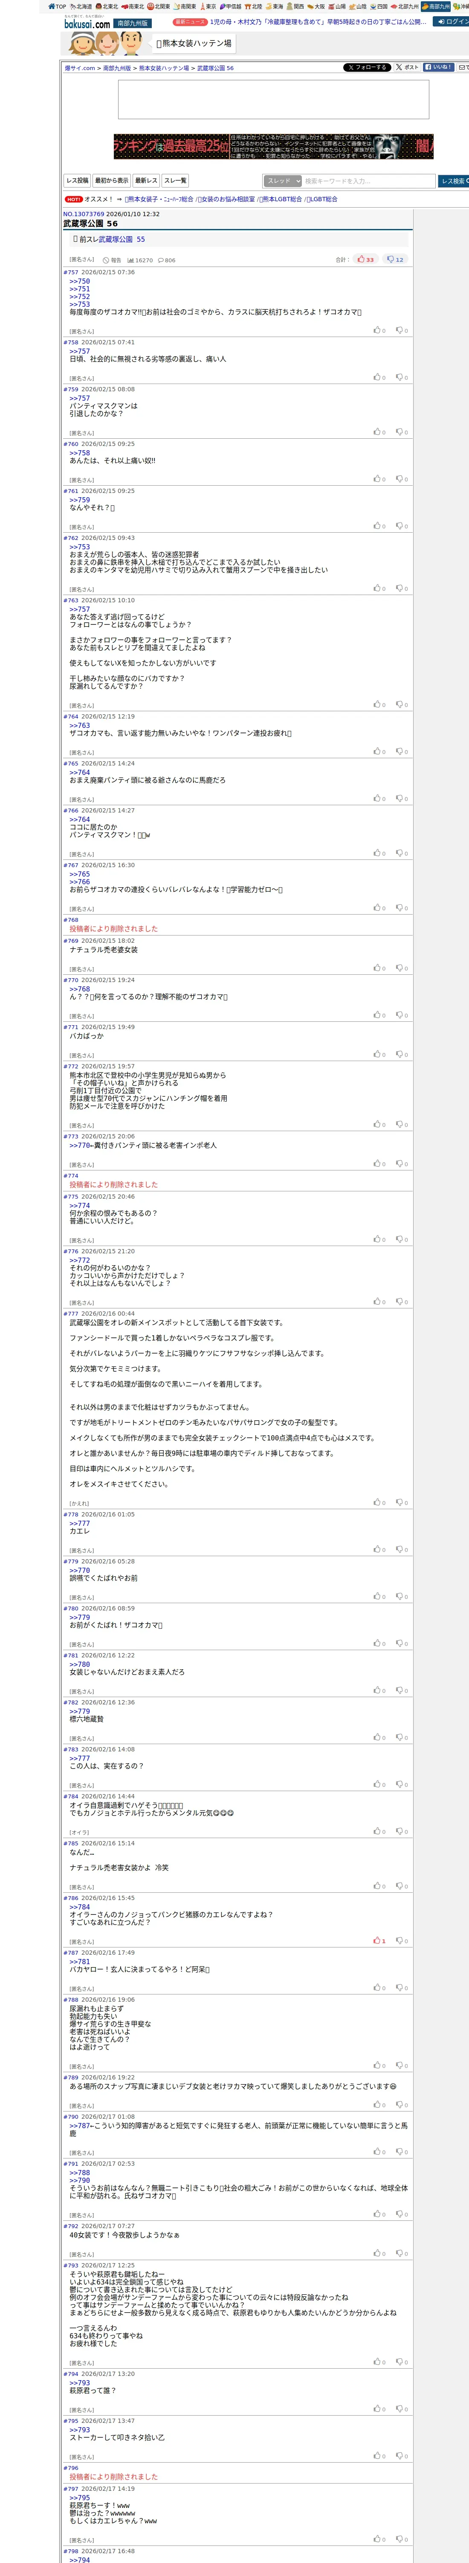469x2563 pixels.
Task: Click the レス投稿 button
Action: click(x=78, y=181)
